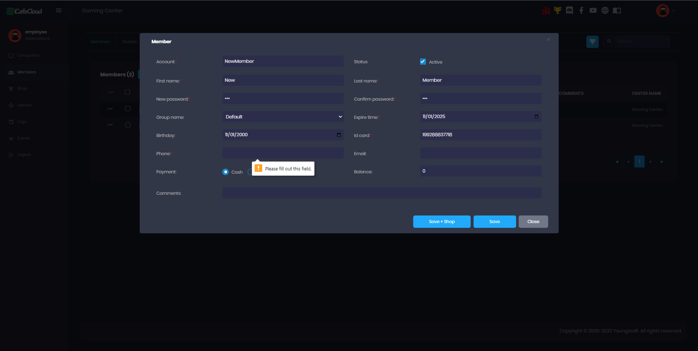
Task: Click the red leaderboard stars icon
Action: point(546,11)
